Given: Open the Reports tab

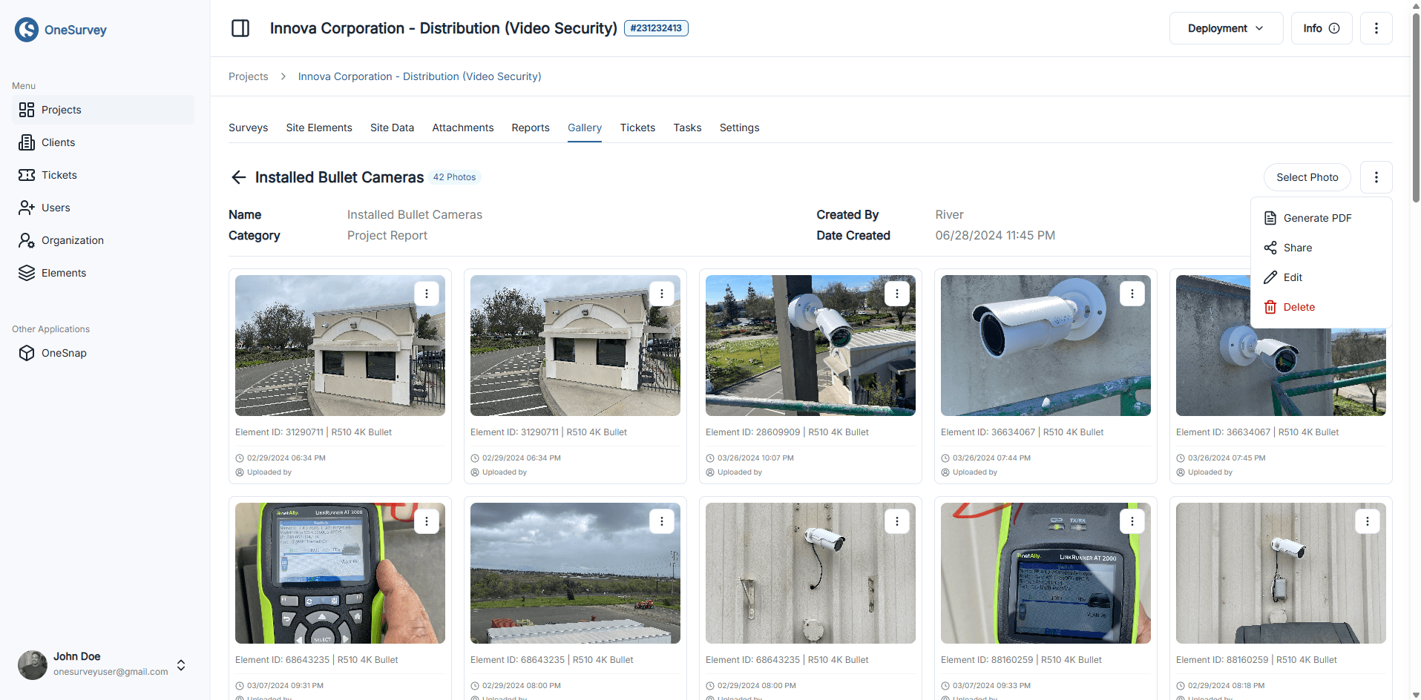Looking at the screenshot, I should pos(530,127).
